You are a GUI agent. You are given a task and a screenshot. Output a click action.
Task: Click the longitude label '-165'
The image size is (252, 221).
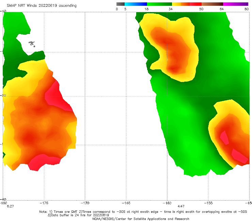point(126,203)
